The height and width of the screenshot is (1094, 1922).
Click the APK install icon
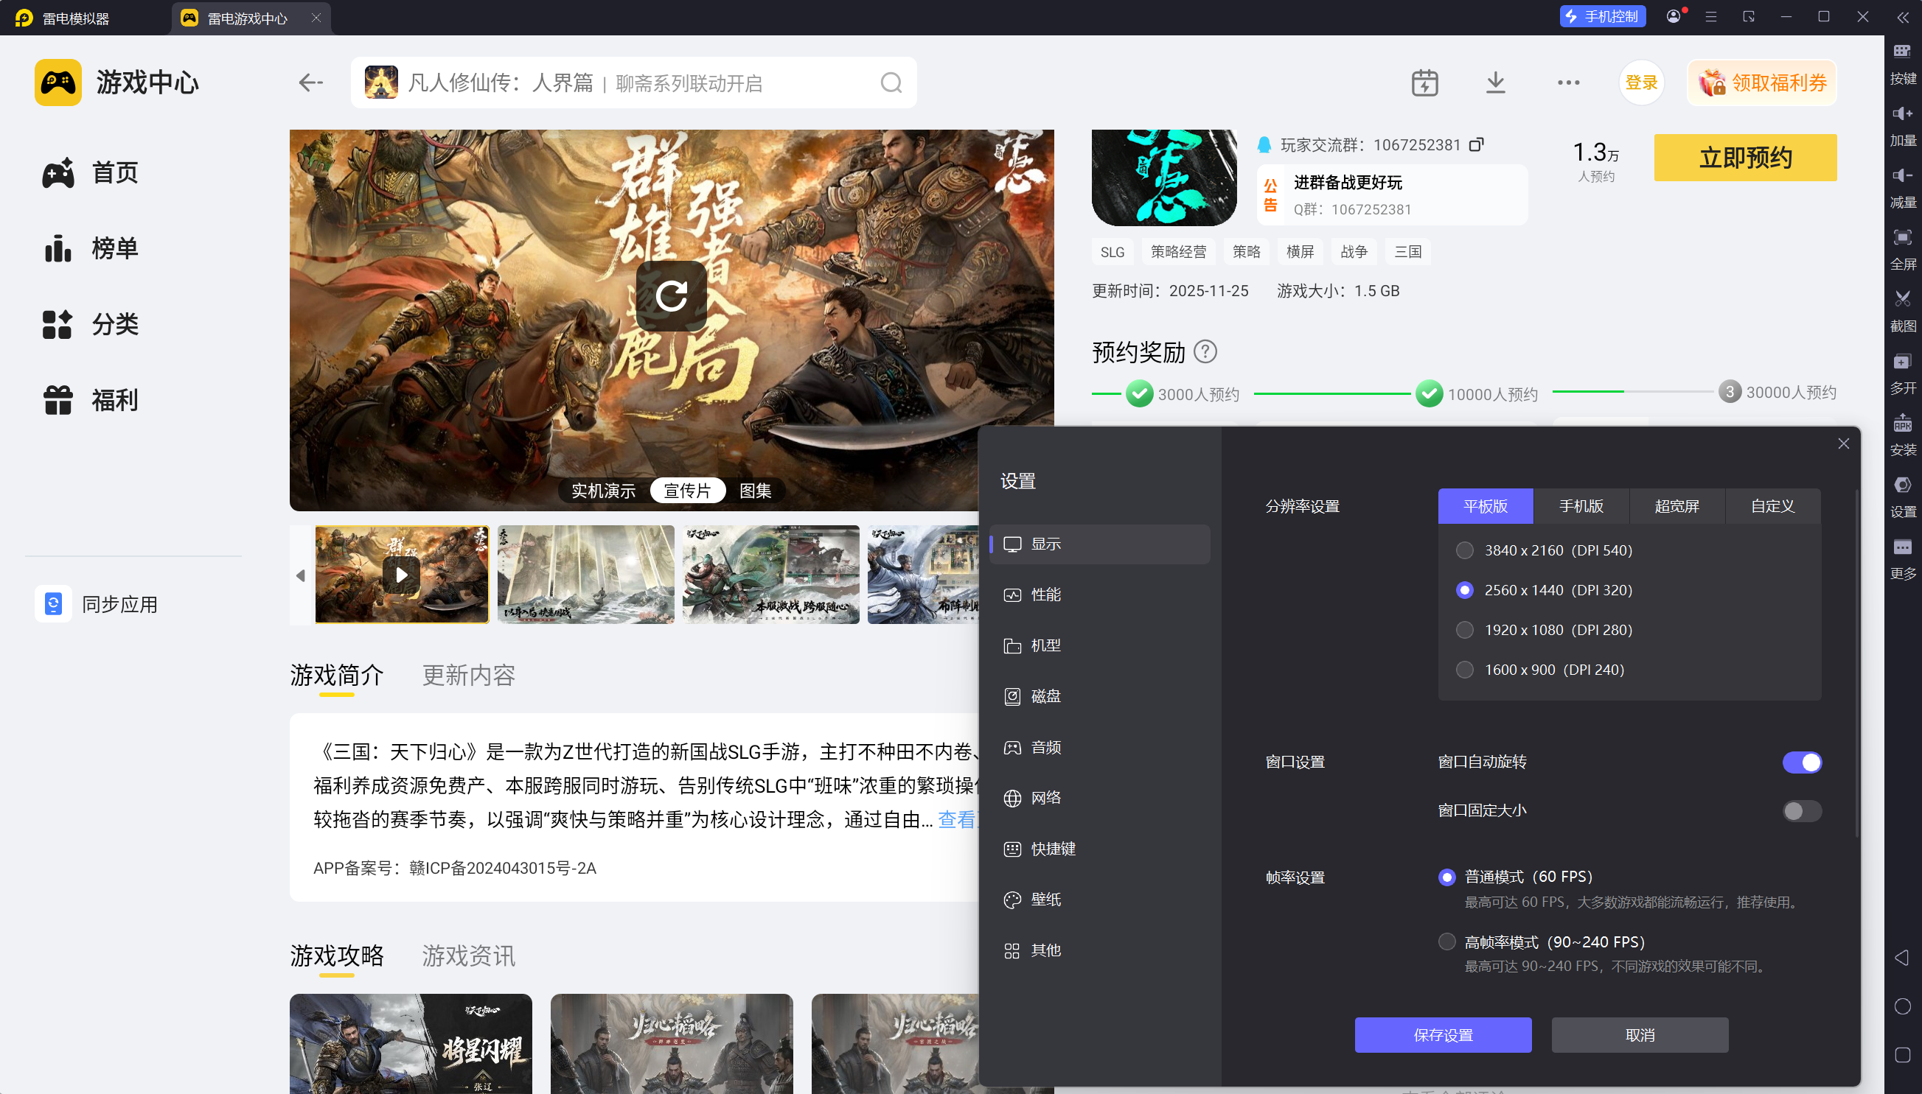[1901, 424]
